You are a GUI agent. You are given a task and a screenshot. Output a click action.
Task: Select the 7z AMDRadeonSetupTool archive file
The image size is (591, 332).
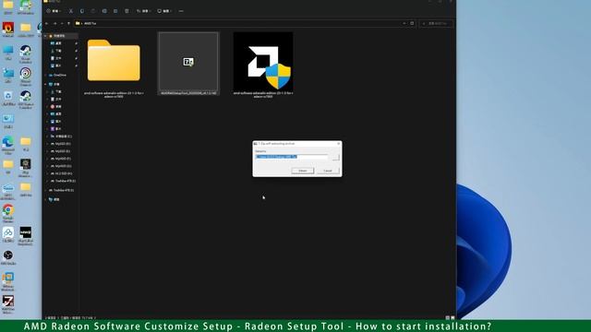point(188,64)
